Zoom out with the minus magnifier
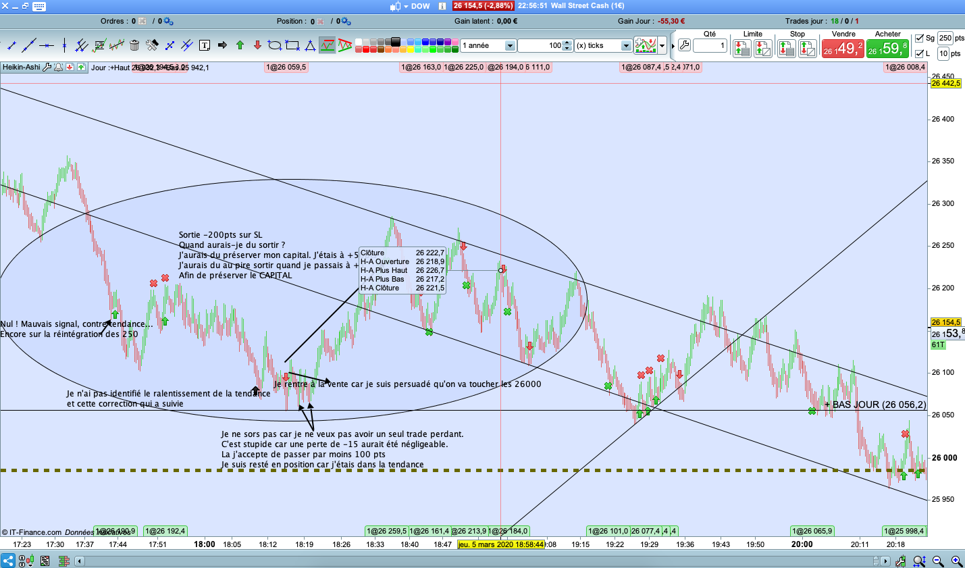Image resolution: width=965 pixels, height=568 pixels. pos(938,561)
